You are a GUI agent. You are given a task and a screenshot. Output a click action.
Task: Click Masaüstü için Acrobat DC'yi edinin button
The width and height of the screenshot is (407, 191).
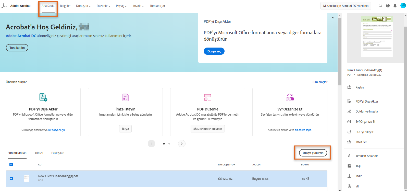pyautogui.click(x=346, y=6)
